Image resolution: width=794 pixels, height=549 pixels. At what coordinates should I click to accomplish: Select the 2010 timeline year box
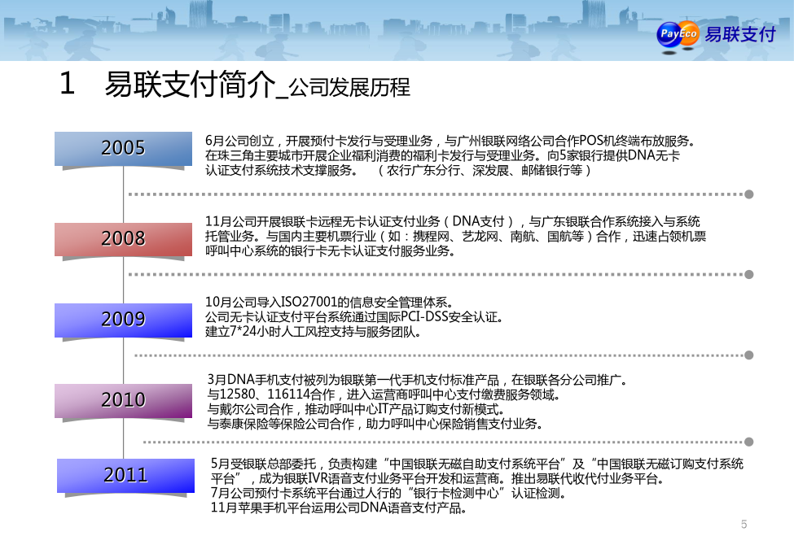(x=123, y=400)
